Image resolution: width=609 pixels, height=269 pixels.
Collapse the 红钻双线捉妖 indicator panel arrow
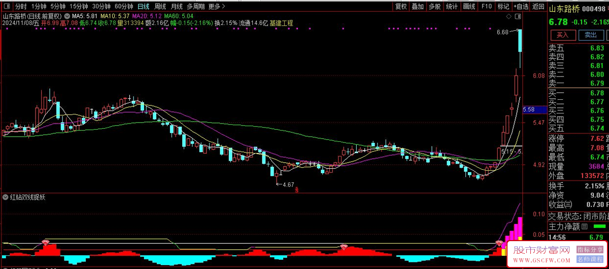click(6, 197)
